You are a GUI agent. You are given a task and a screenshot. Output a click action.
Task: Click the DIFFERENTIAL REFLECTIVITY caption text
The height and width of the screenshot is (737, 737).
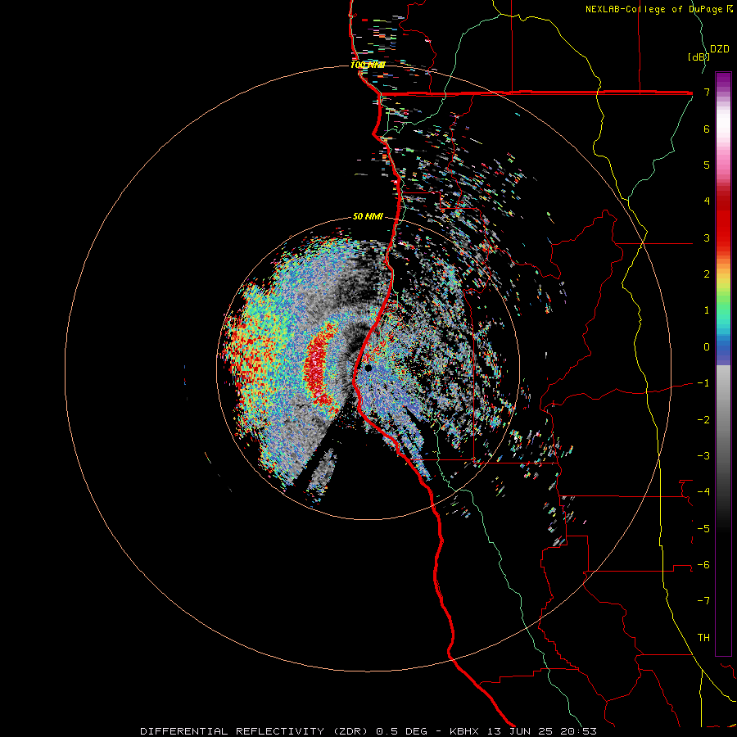tap(233, 731)
